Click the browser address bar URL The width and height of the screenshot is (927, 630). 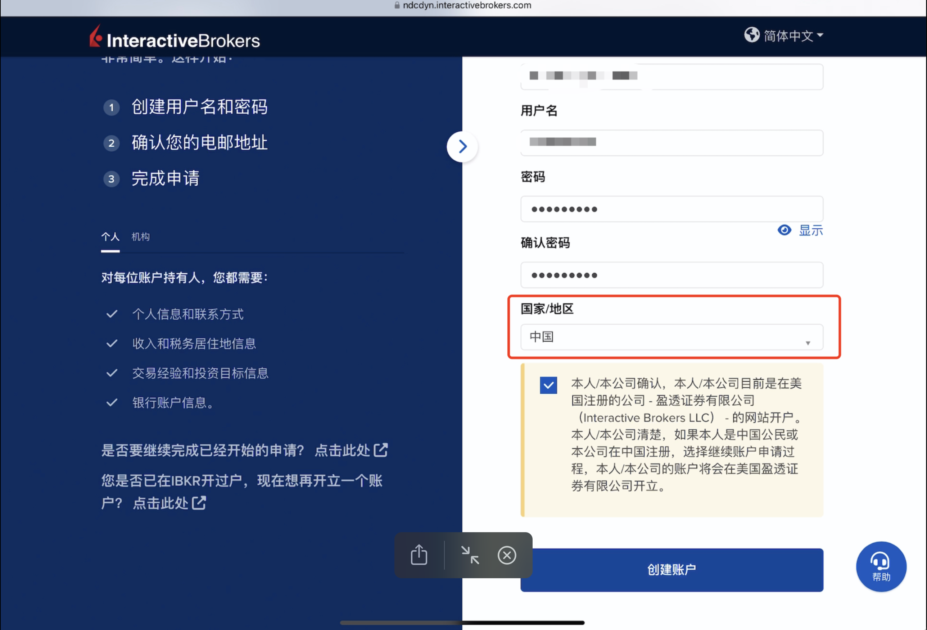click(467, 5)
